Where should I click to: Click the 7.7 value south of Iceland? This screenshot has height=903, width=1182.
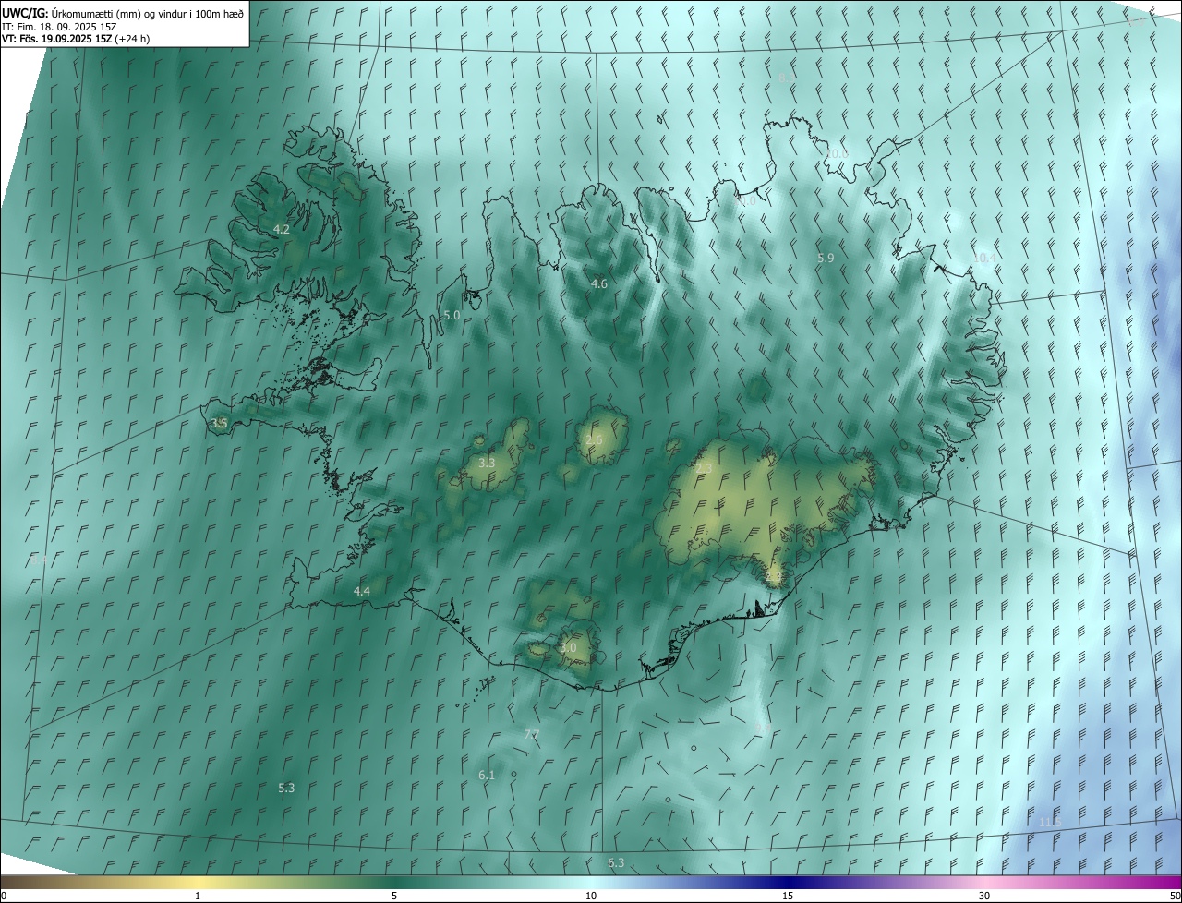532,734
